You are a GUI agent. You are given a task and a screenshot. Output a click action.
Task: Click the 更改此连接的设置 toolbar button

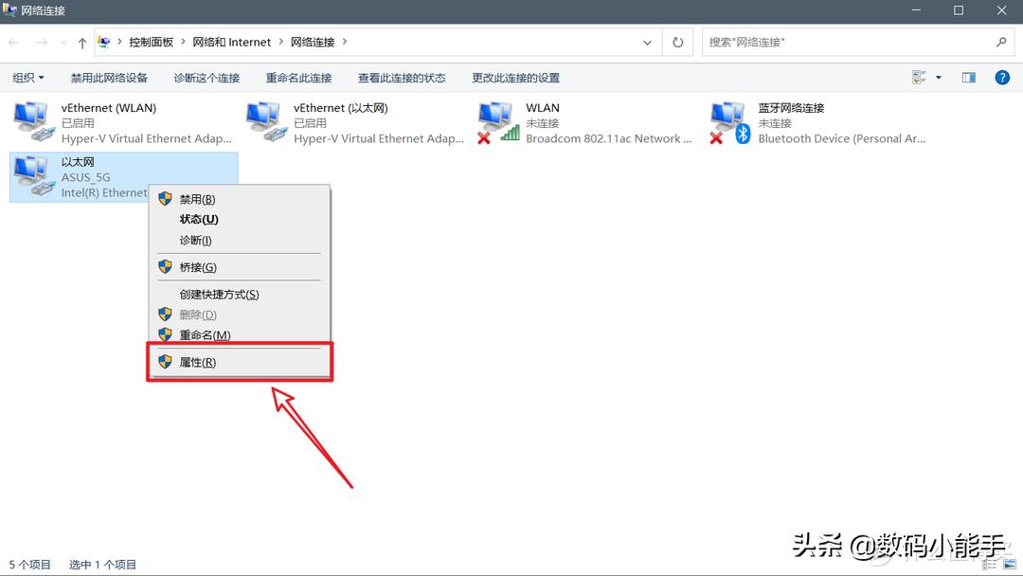coord(514,77)
